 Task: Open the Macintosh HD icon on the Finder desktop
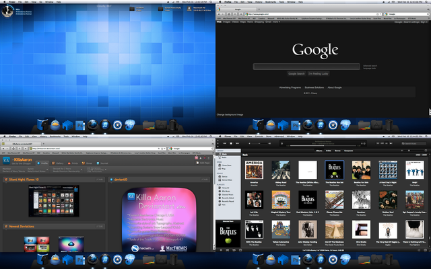[189, 9]
